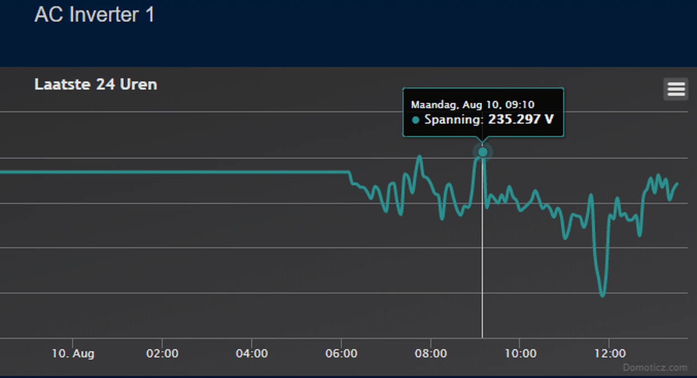Screen dimensions: 697x378
Task: Click the teal series dot in the tooltip
Action: tap(416, 119)
